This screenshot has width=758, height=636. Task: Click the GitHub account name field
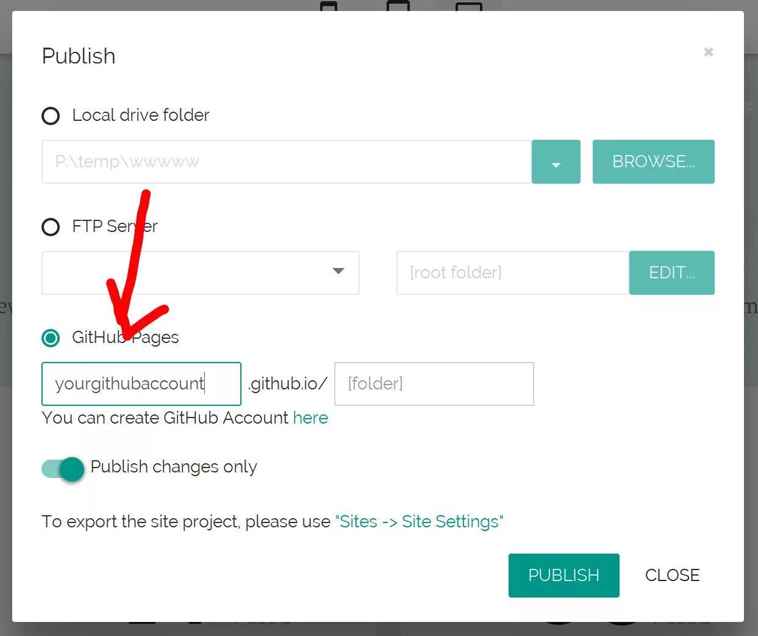[141, 384]
